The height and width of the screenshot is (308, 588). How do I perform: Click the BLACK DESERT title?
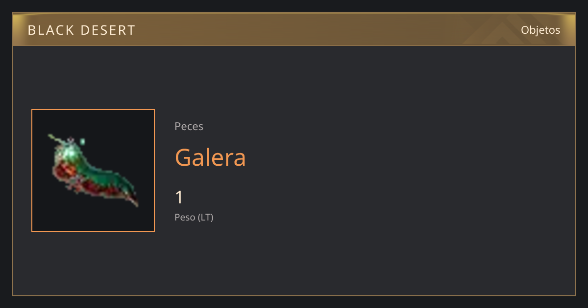pyautogui.click(x=81, y=30)
